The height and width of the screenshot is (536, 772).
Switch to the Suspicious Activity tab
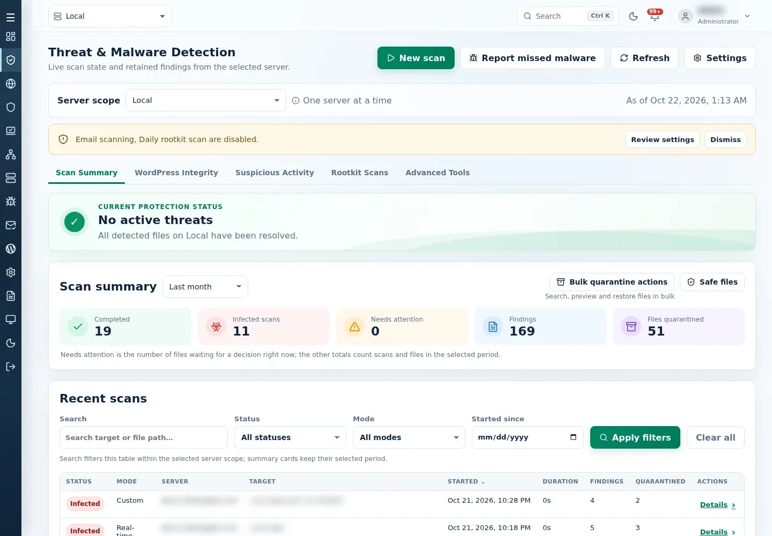point(274,173)
